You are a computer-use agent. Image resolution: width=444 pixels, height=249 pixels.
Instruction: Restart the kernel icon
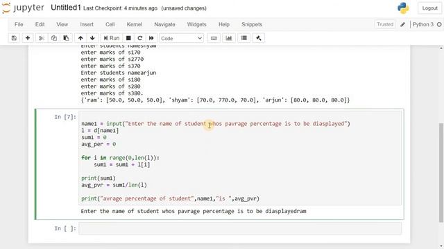pyautogui.click(x=140, y=38)
